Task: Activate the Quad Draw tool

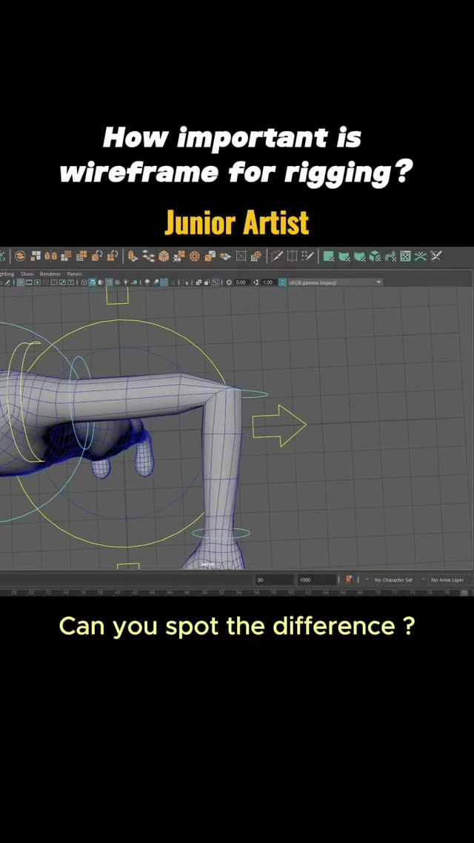Action: [x=307, y=256]
